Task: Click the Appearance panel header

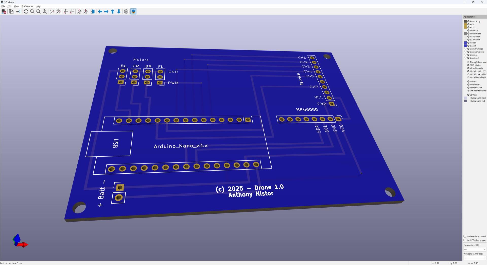Action: pyautogui.click(x=475, y=17)
